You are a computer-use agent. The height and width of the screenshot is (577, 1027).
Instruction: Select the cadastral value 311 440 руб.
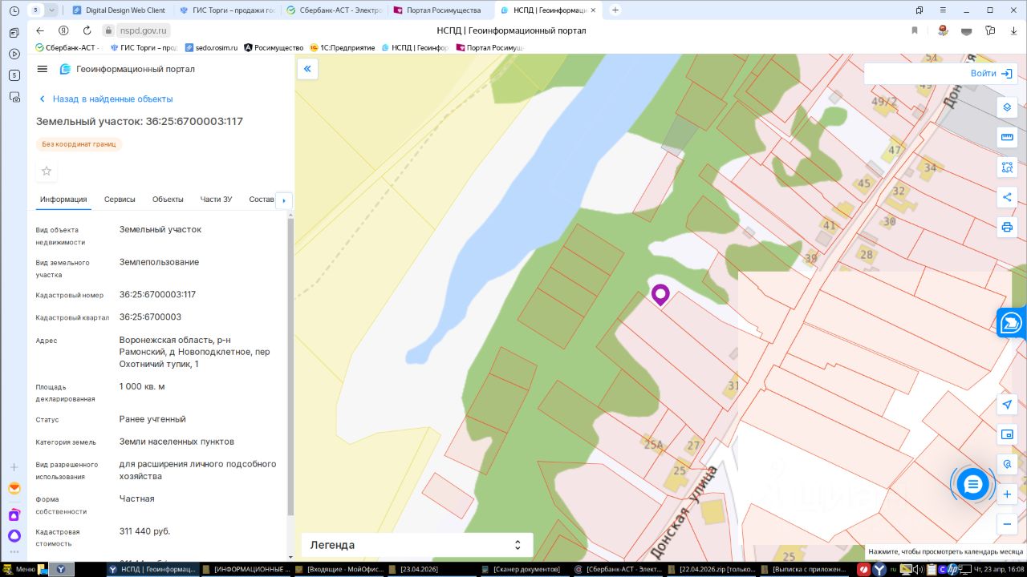point(144,531)
